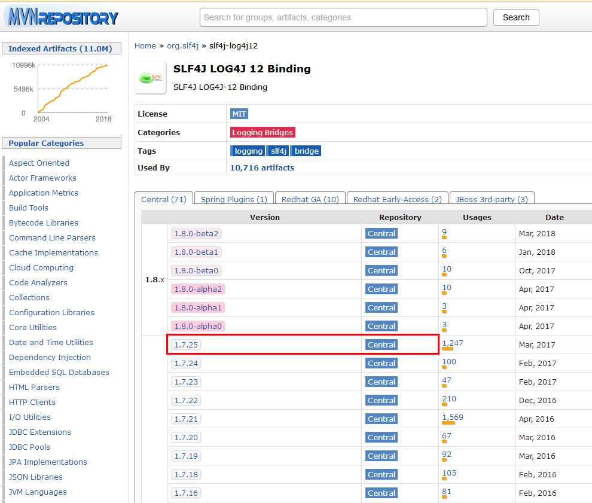
Task: Switch to the Central (71) tab
Action: [x=164, y=199]
